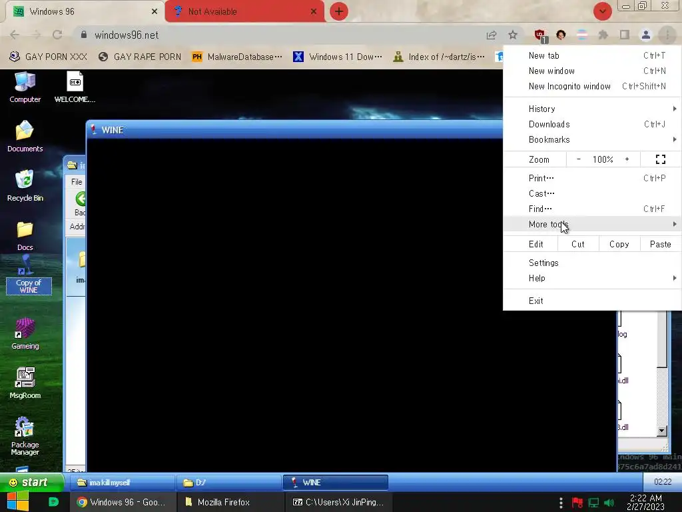Expand the History submenu
Image resolution: width=682 pixels, height=512 pixels.
point(592,109)
